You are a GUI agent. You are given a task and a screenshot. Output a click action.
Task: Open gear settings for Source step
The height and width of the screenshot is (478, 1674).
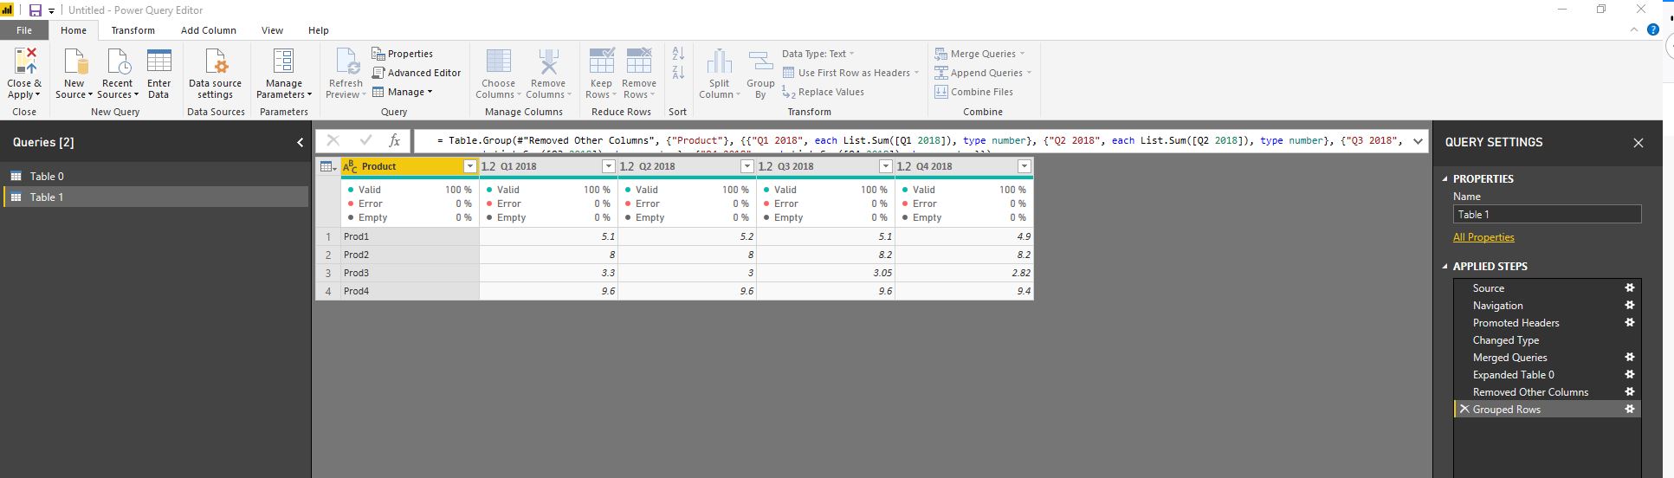coord(1629,288)
